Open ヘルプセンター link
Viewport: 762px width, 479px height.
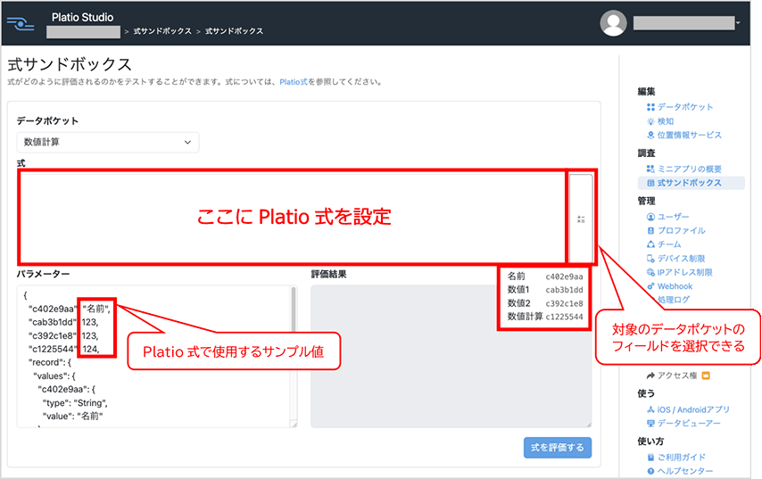[680, 471]
